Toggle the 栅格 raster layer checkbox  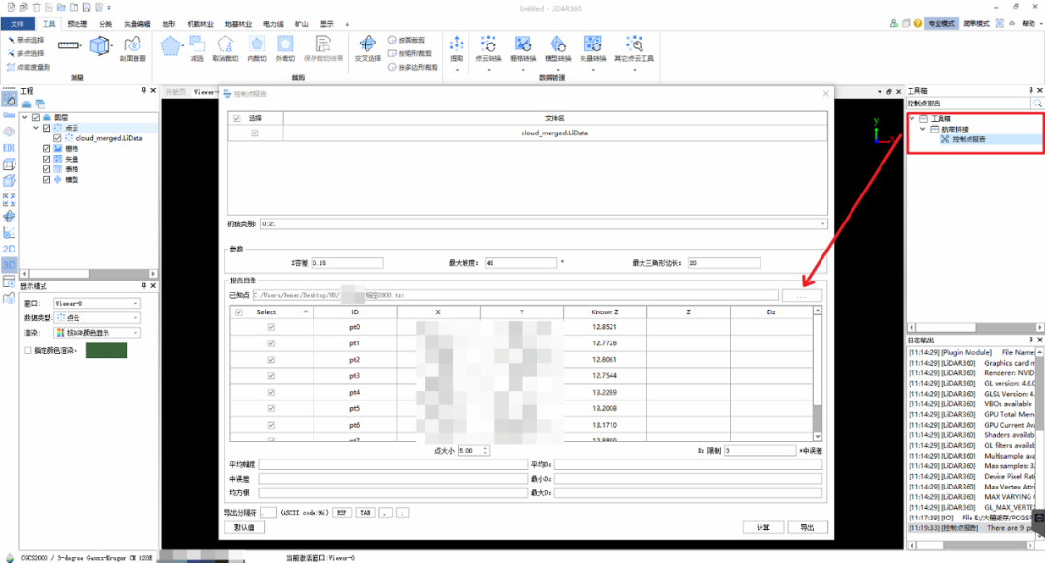46,149
